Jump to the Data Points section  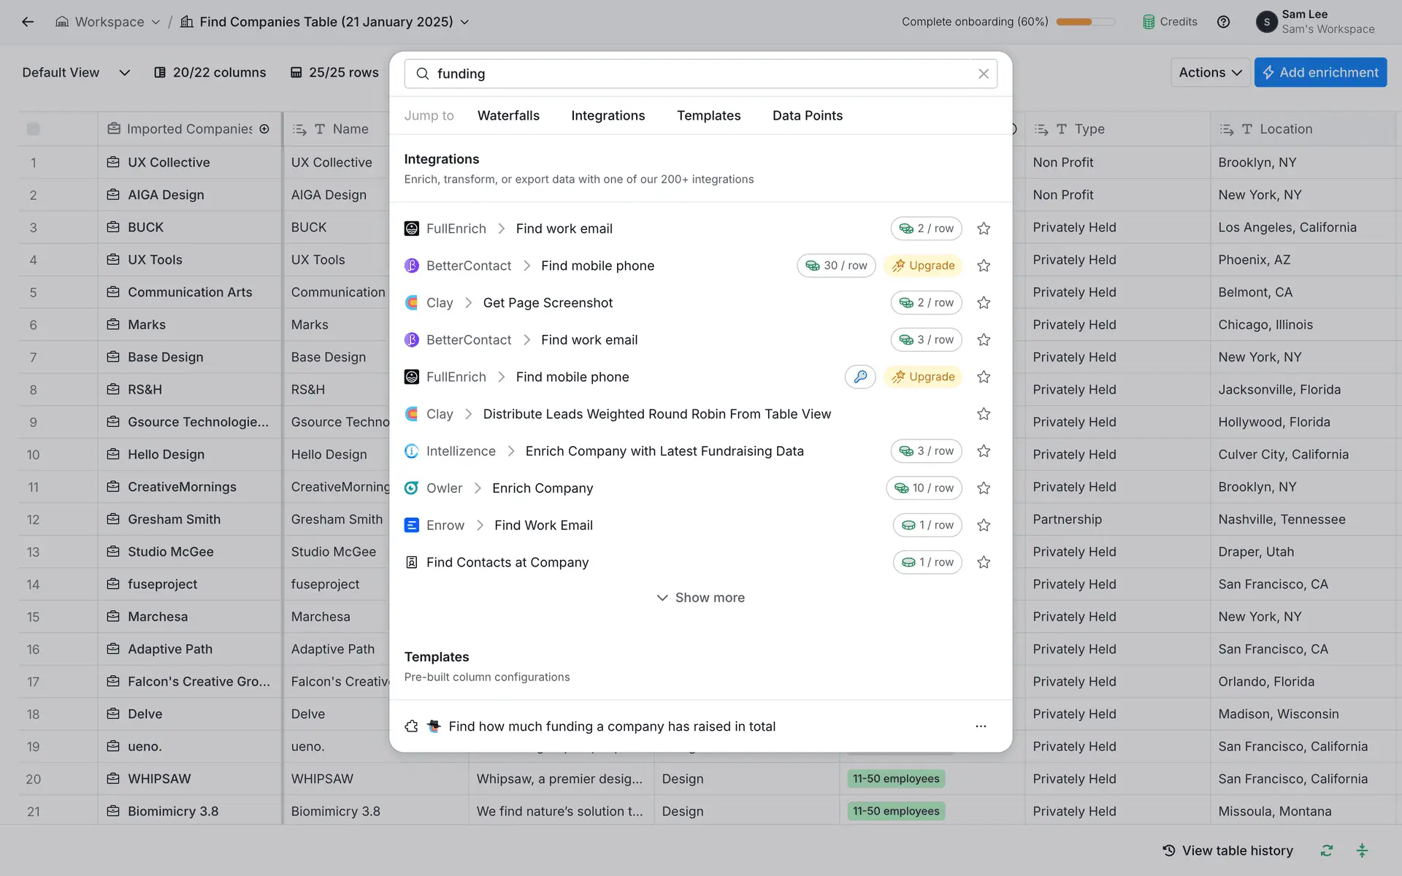click(x=807, y=115)
